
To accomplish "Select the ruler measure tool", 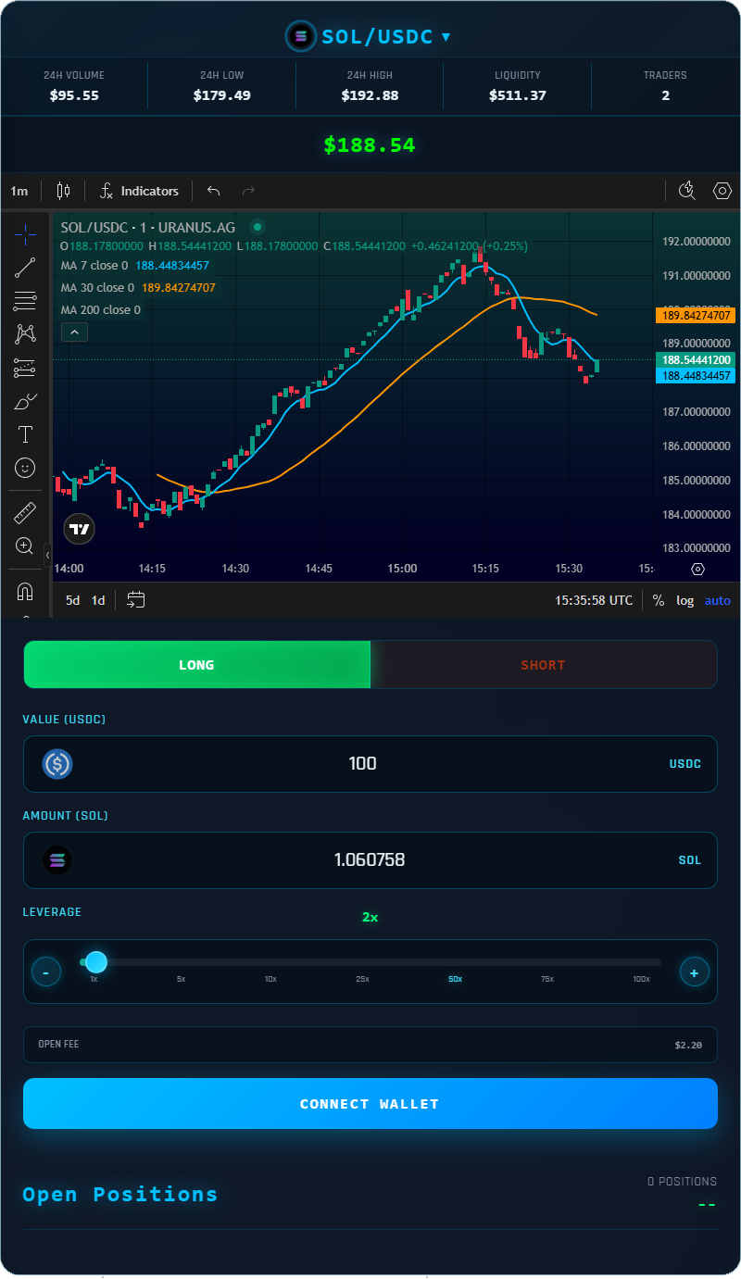I will [x=25, y=512].
